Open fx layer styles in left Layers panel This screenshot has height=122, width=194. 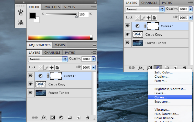[x=44, y=117]
